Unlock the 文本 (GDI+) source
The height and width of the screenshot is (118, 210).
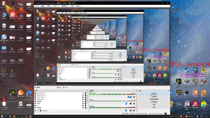click(x=86, y=99)
